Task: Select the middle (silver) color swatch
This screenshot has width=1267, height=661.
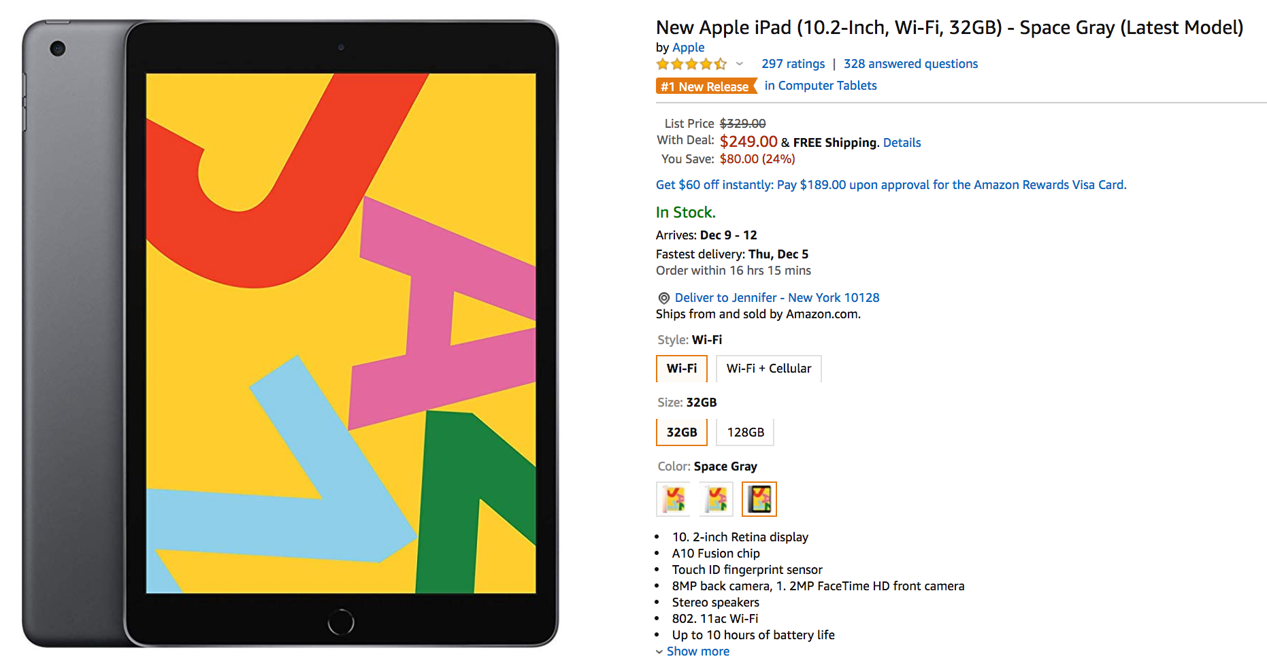Action: 716,499
